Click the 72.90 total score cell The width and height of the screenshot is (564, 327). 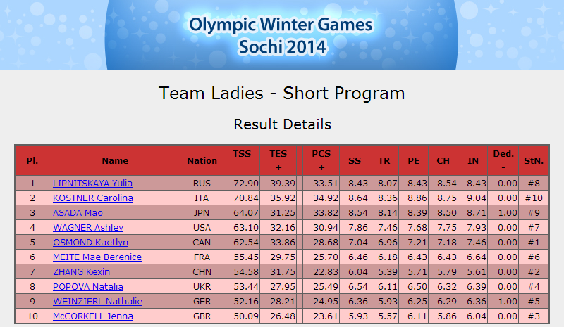(242, 184)
